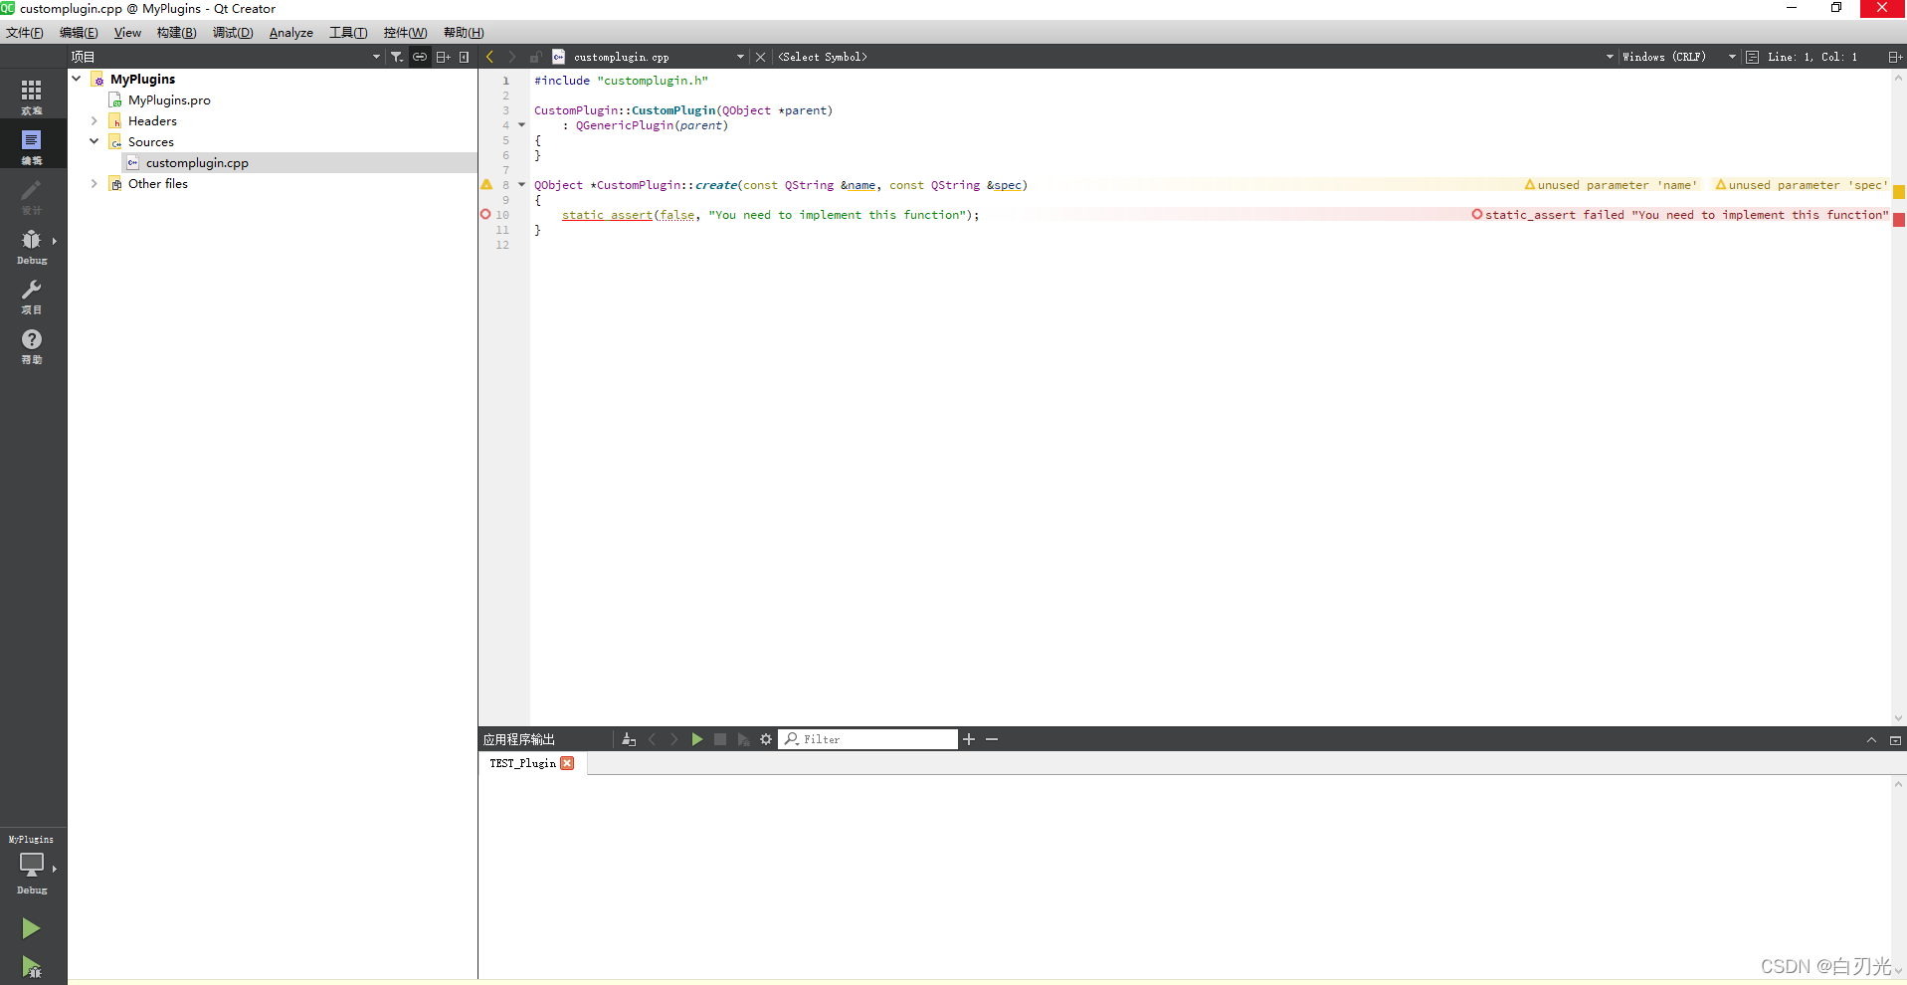
Task: Open the MyPlugins Debug kit selector
Action: (32, 867)
